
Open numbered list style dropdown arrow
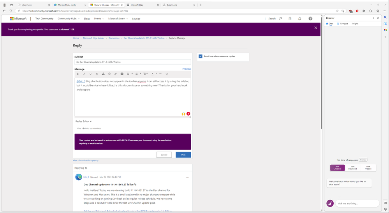pos(132,74)
